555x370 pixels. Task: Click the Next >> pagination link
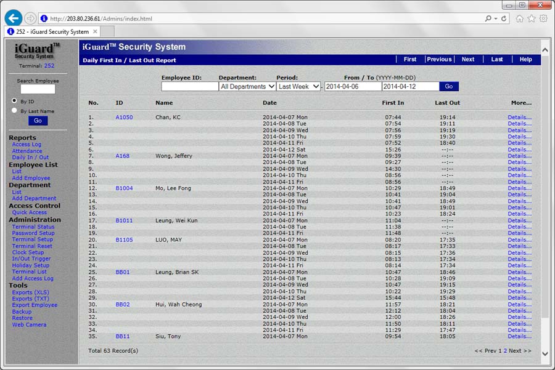pos(520,350)
